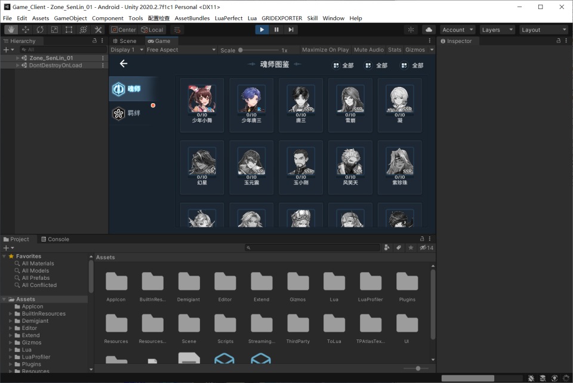This screenshot has width=573, height=383.
Task: Expand the Zone_SenLin_01 scene in Hierarchy
Action: 18,58
